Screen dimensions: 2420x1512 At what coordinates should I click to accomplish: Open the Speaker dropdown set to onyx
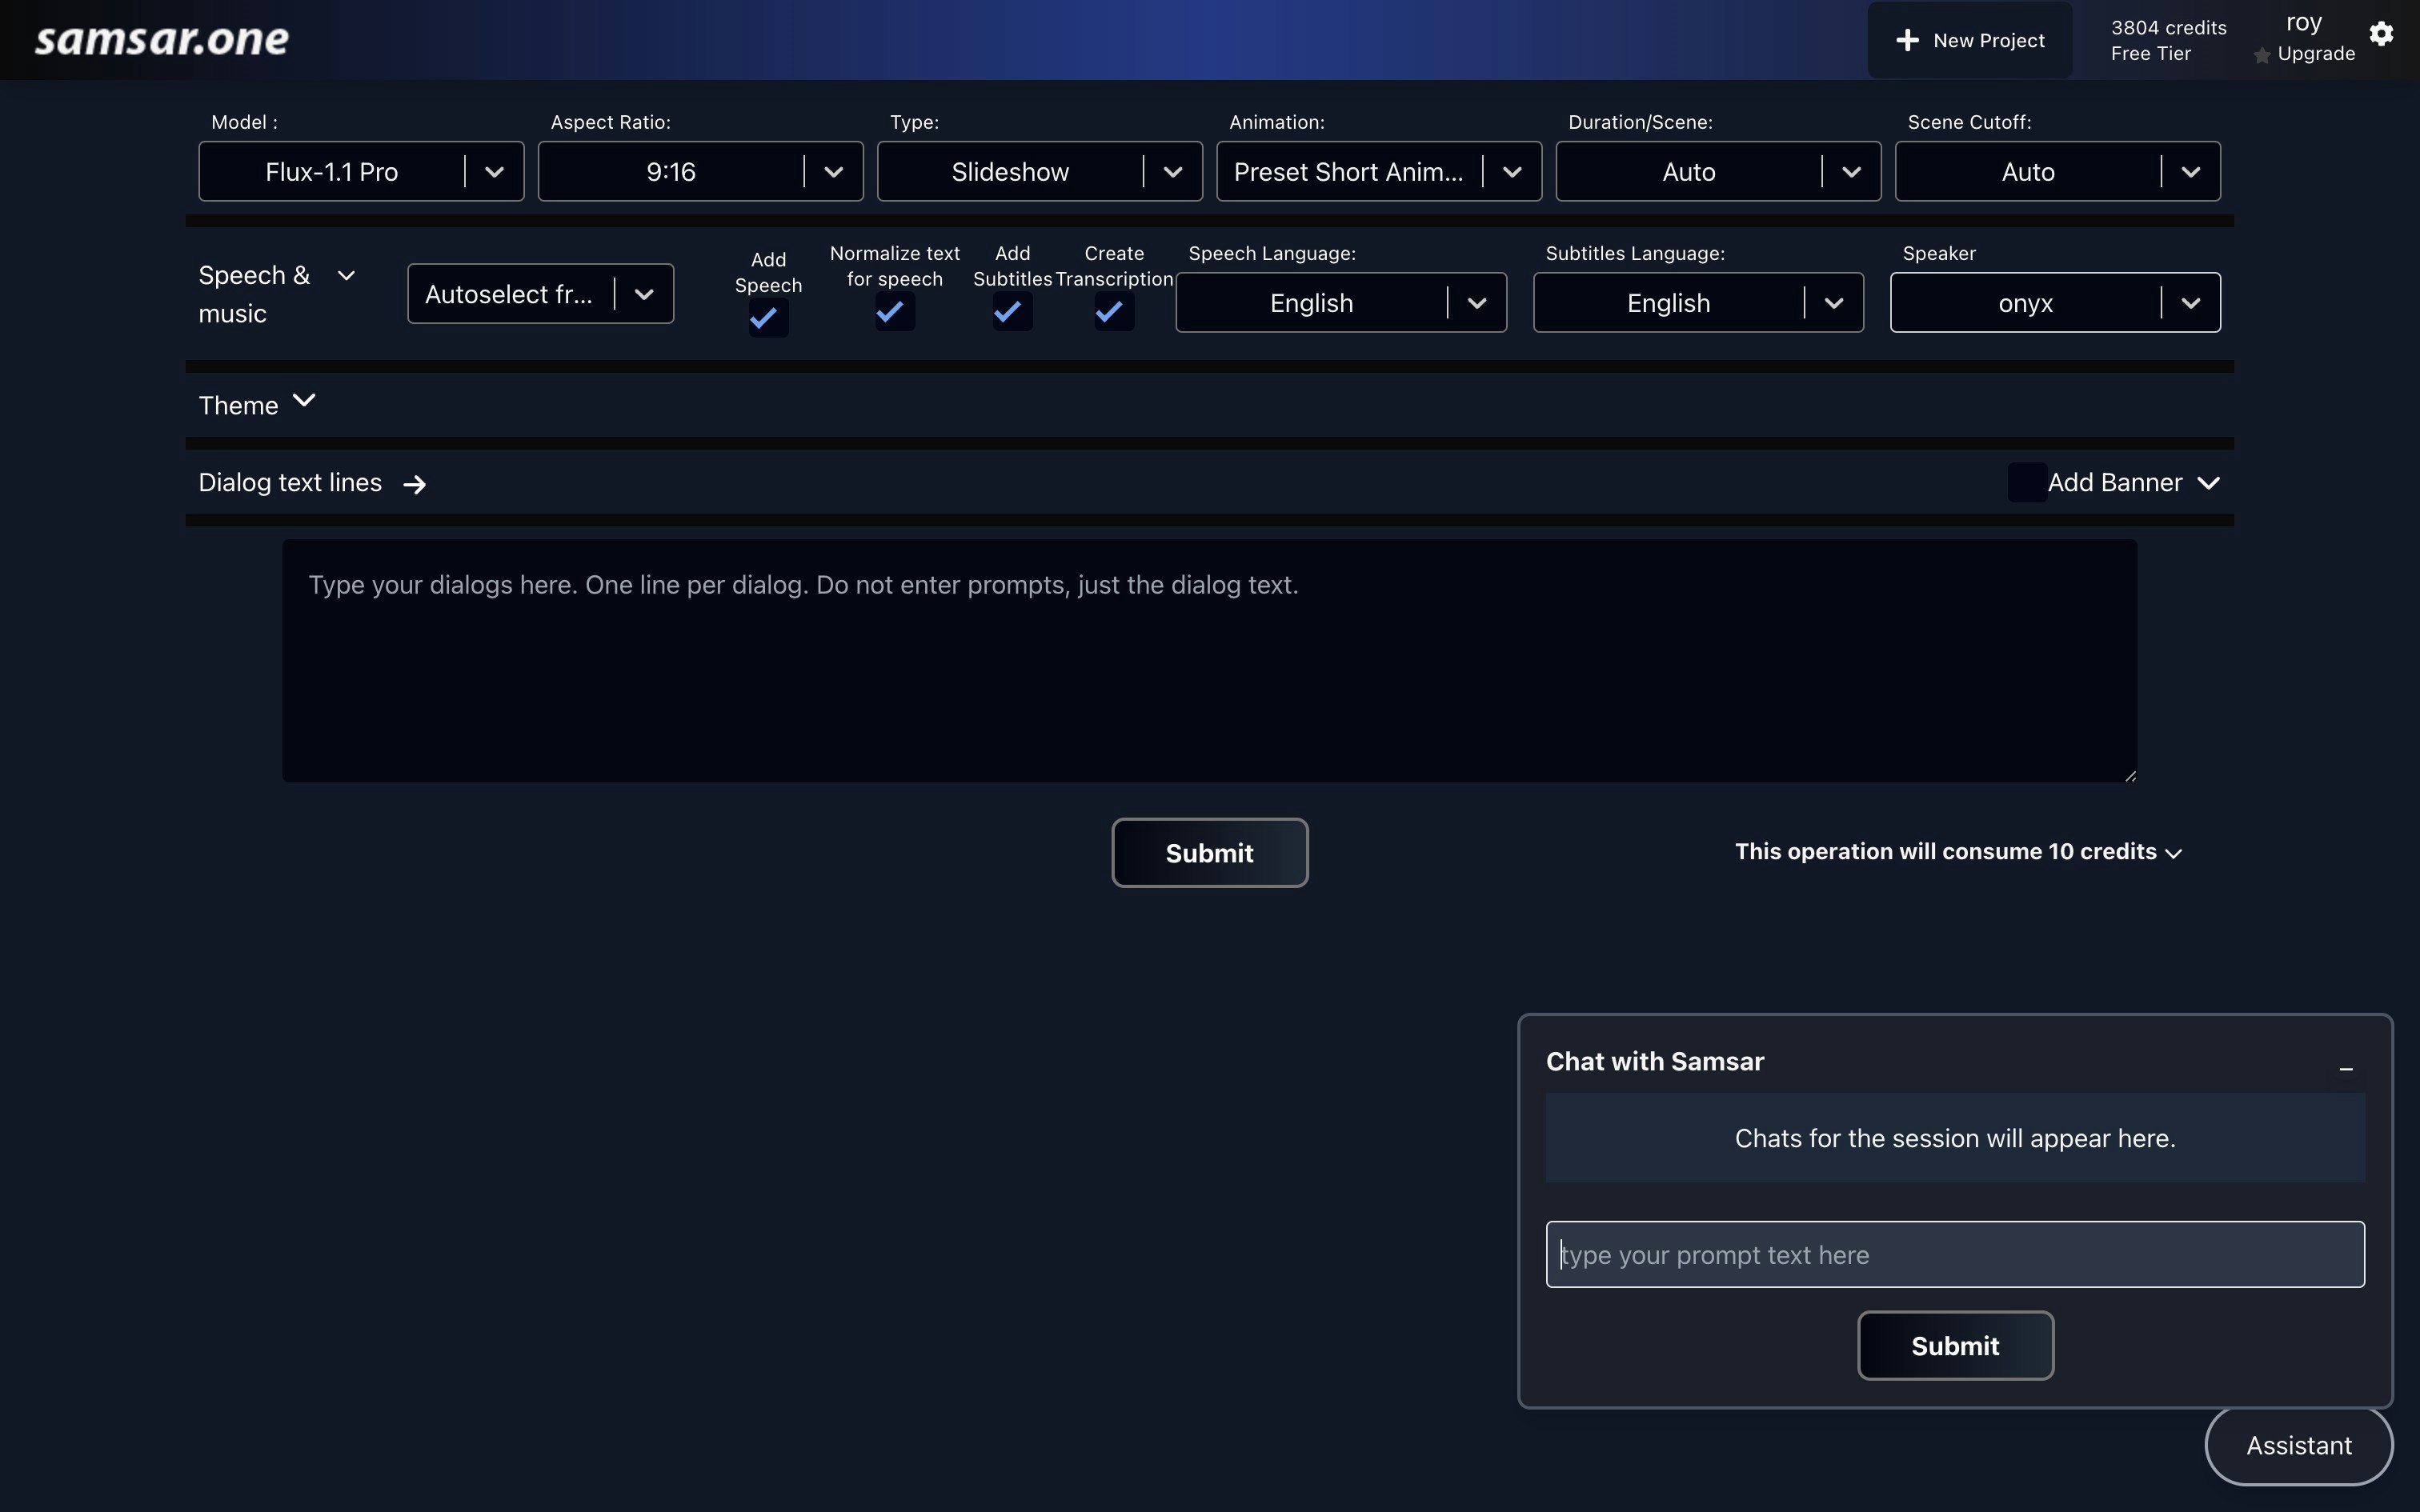click(x=2054, y=303)
